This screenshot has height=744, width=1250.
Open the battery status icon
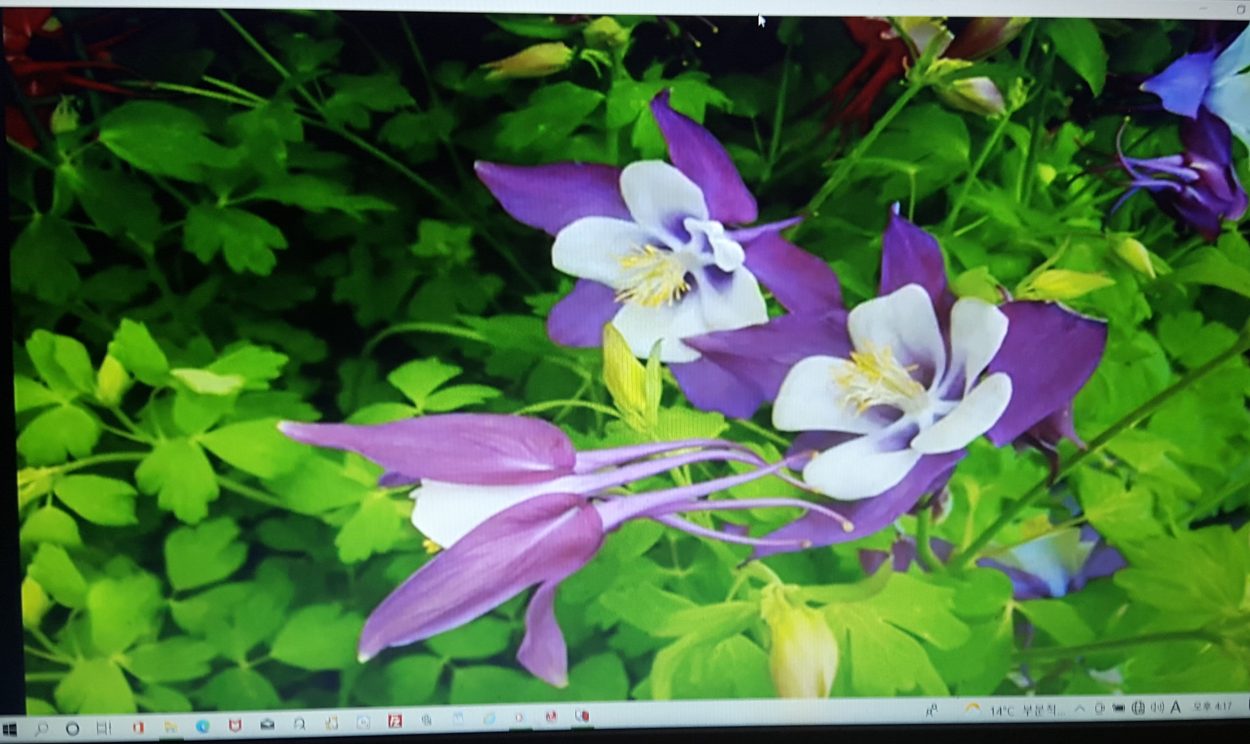(x=1117, y=708)
